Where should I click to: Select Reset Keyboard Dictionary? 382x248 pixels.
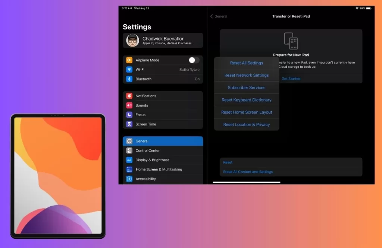click(x=247, y=100)
